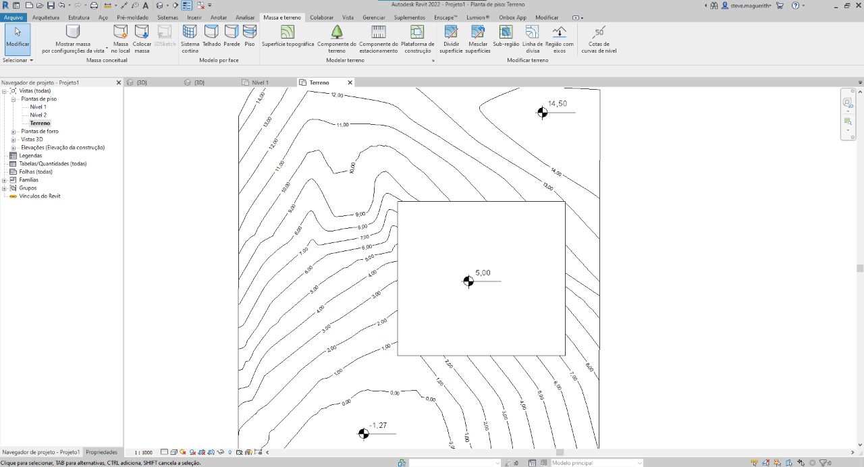Activate the Colocar massa tool
Viewport: 864px width, 467px height.
click(x=142, y=38)
